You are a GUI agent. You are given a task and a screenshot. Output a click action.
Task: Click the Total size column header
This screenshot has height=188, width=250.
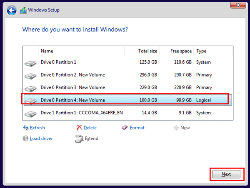click(147, 51)
